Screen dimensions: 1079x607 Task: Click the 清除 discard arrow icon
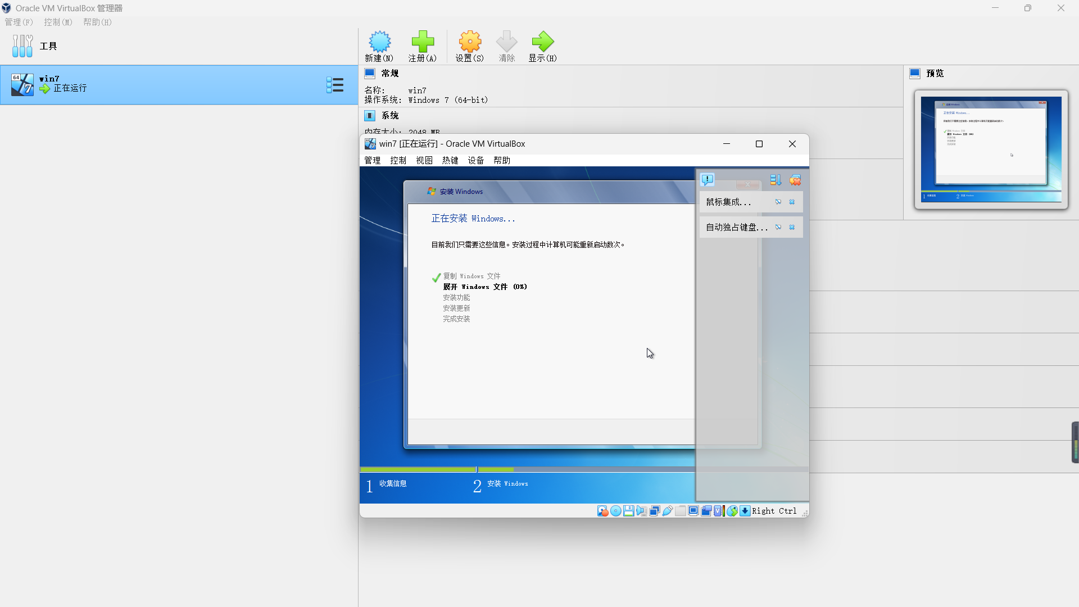click(506, 42)
